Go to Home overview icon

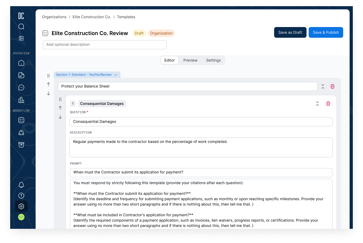pos(21,63)
